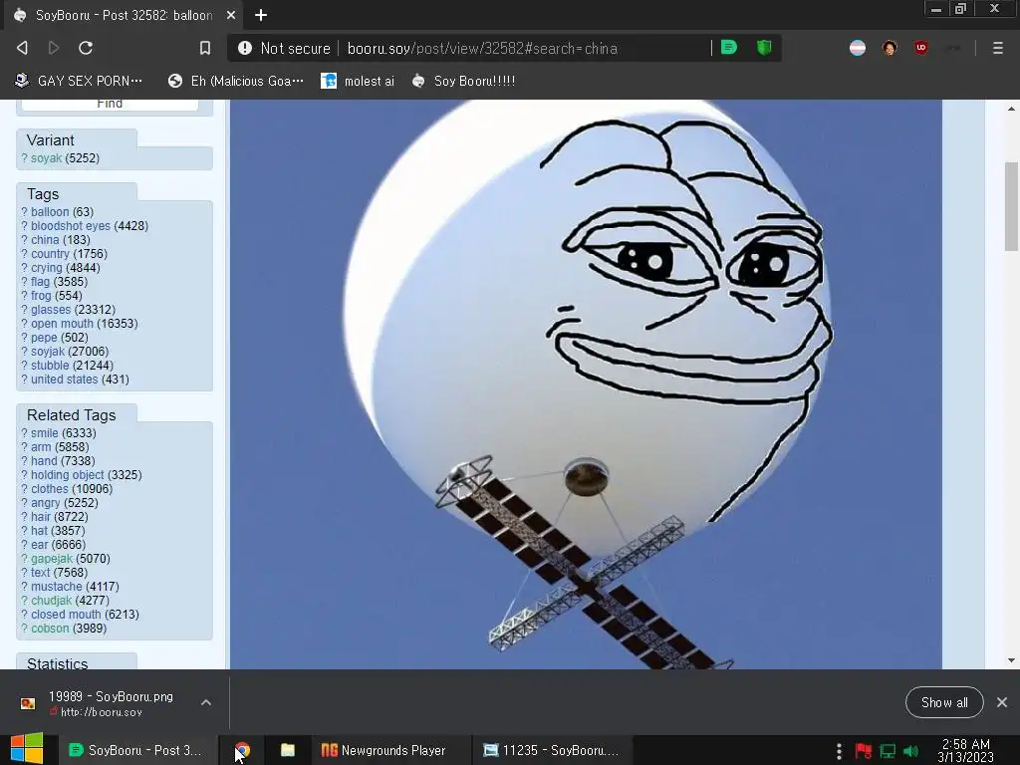This screenshot has height=765, width=1020.
Task: Open the green shield icon
Action: click(x=764, y=48)
